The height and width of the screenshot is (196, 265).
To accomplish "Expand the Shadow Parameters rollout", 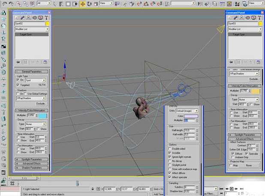I will (x=32, y=168).
